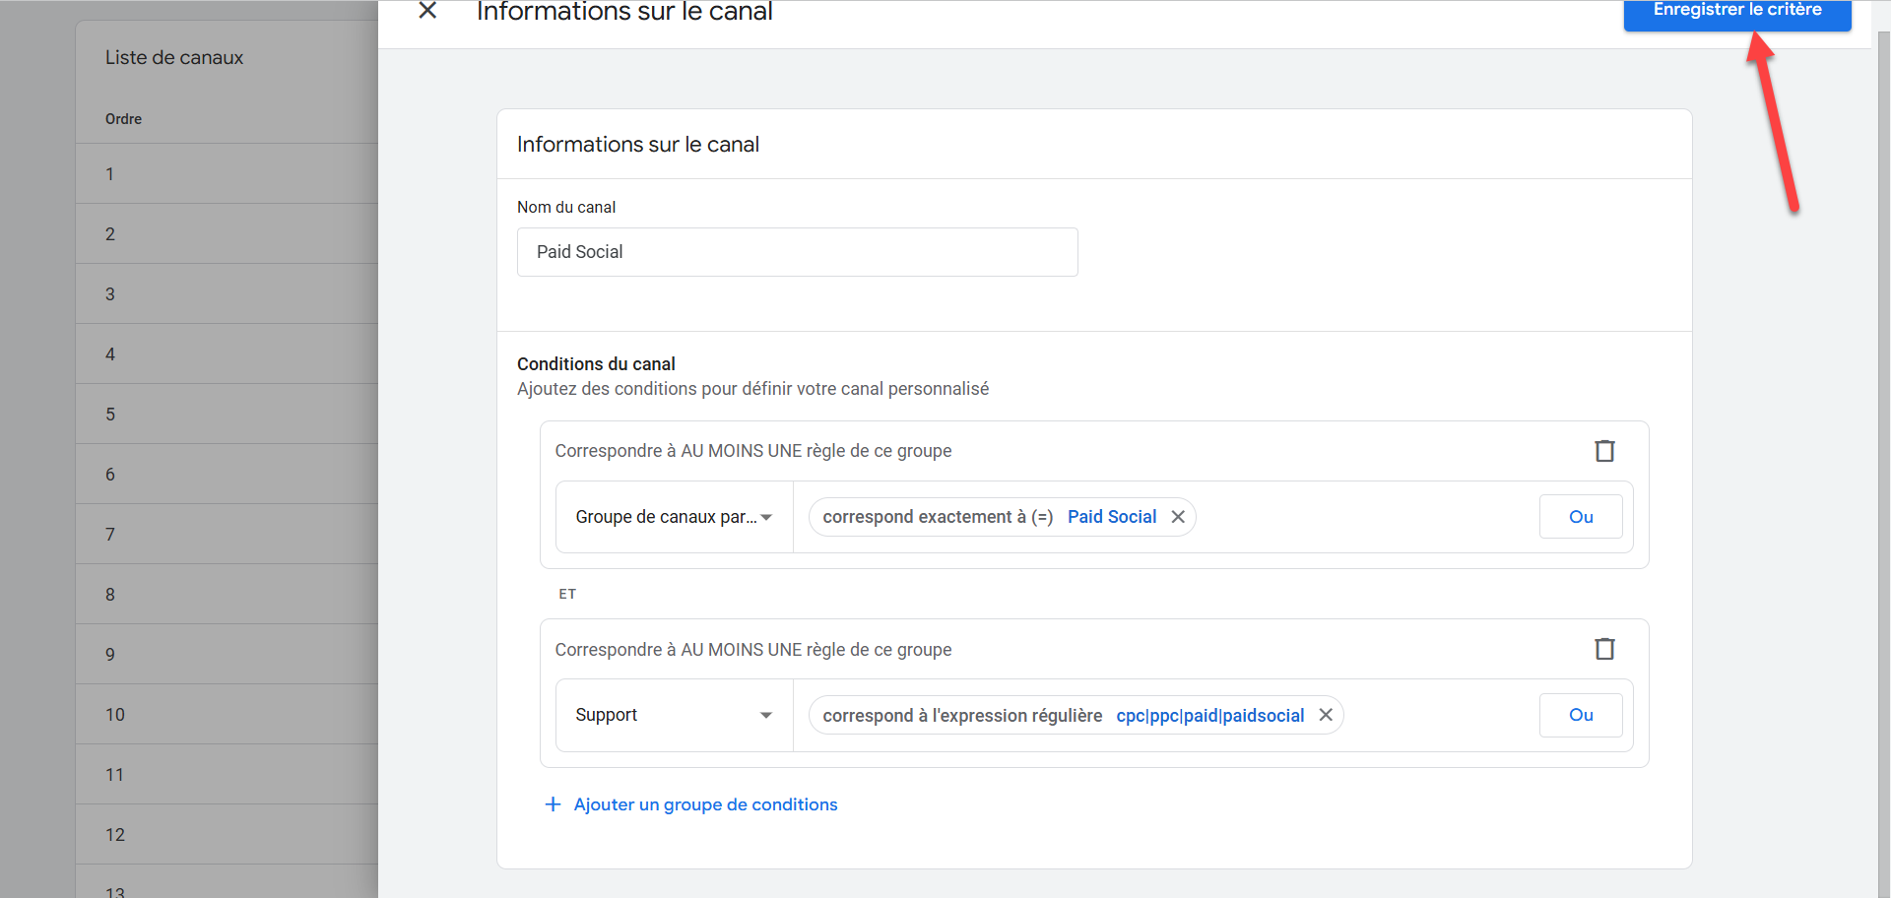Add an Ou rule to Support group
This screenshot has height=898, width=1891.
click(1580, 715)
